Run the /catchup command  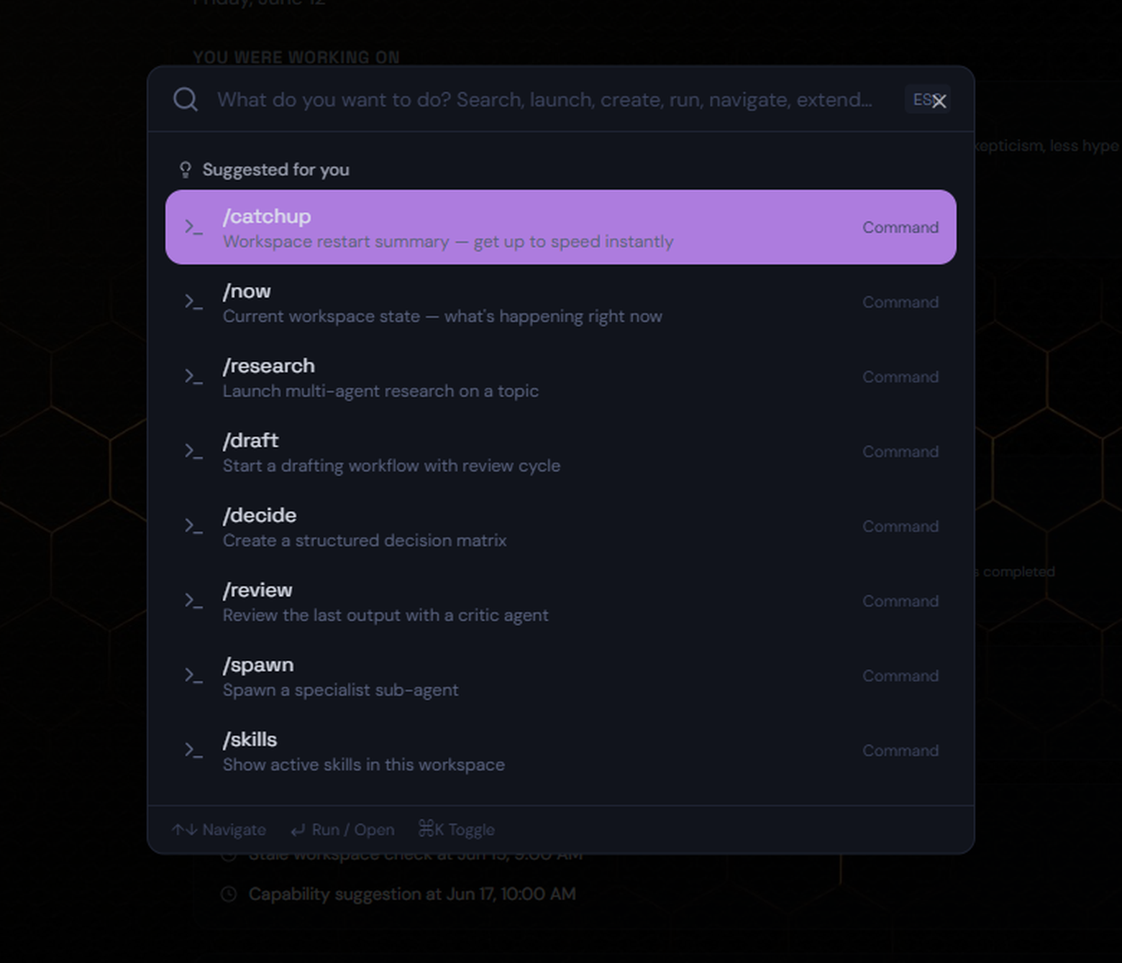(x=561, y=227)
